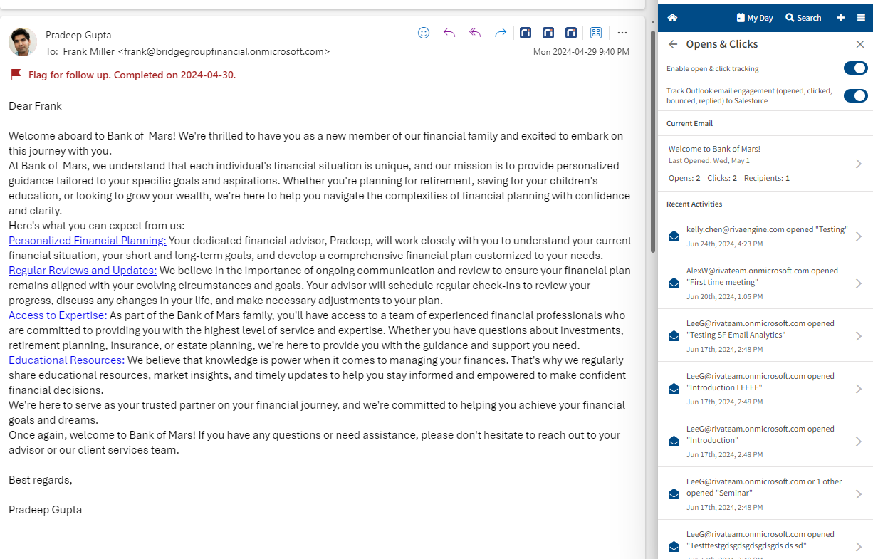Add an emoji reaction to the email
The width and height of the screenshot is (873, 559).
tap(424, 33)
